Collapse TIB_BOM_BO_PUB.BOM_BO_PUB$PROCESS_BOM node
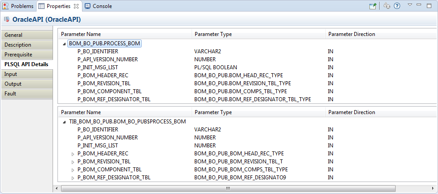 click(x=64, y=122)
